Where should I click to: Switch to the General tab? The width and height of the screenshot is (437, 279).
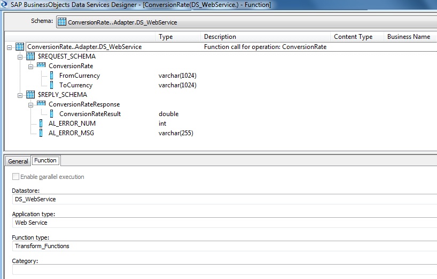18,161
